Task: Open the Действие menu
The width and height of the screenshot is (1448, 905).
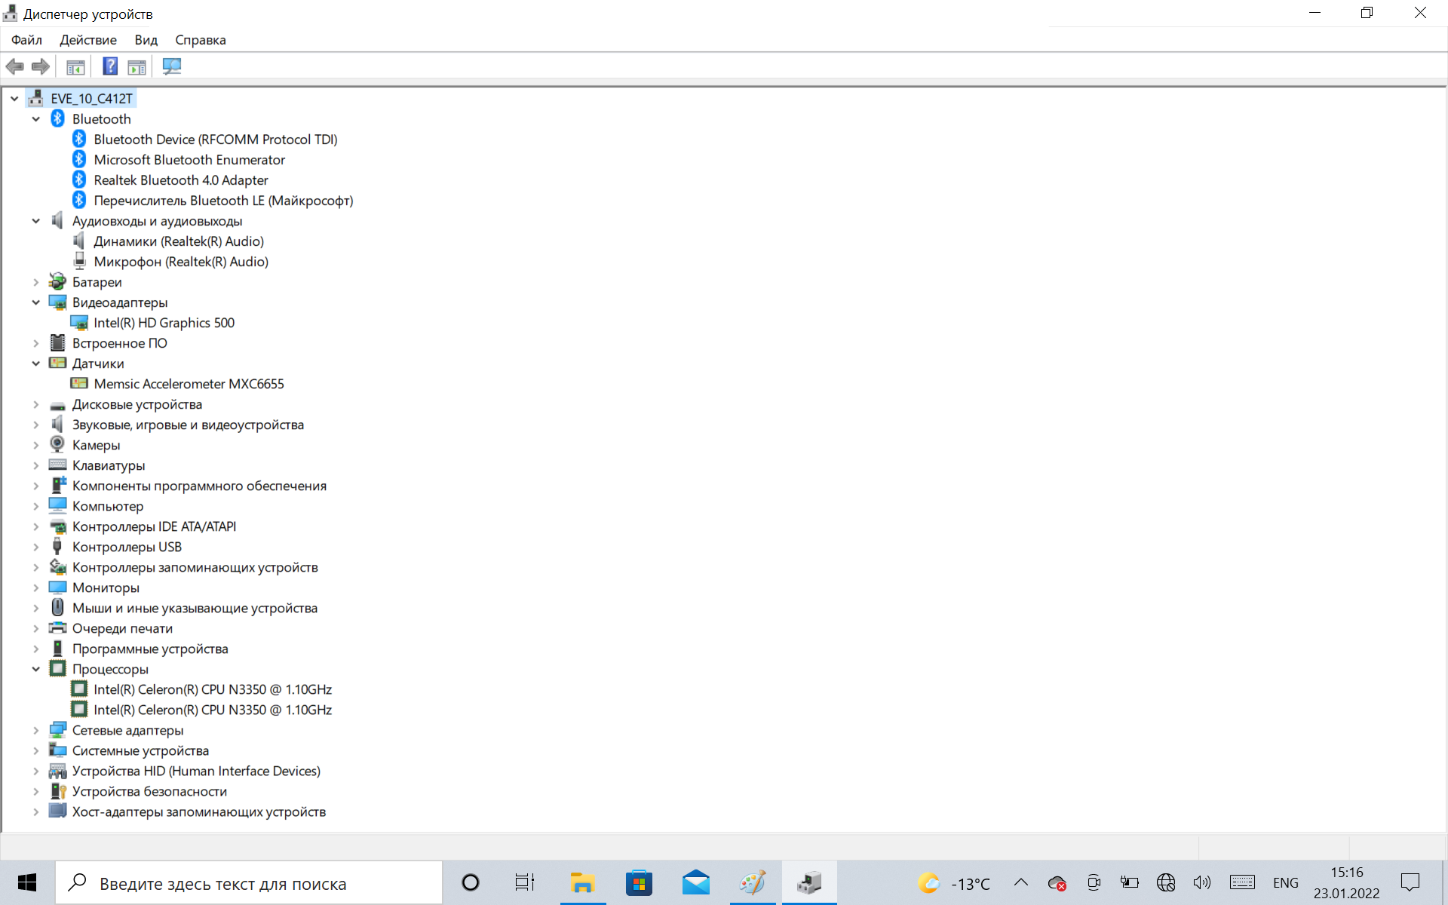Action: click(x=88, y=40)
